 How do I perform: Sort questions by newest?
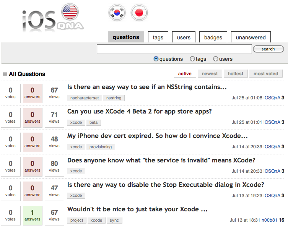[x=210, y=74]
